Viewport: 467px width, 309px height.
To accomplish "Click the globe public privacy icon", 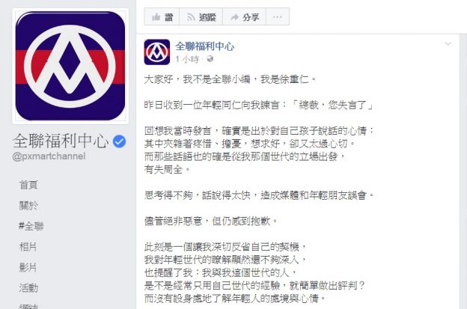I will tap(210, 59).
